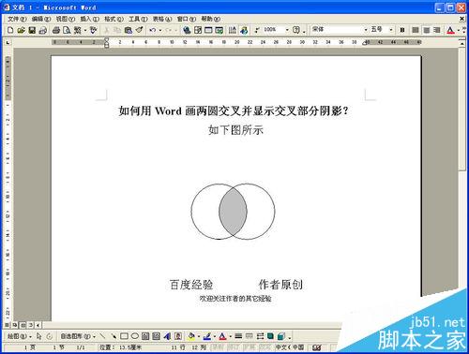Open the 格式 Format menu
Viewport: 469px width, 354px height.
pos(113,19)
